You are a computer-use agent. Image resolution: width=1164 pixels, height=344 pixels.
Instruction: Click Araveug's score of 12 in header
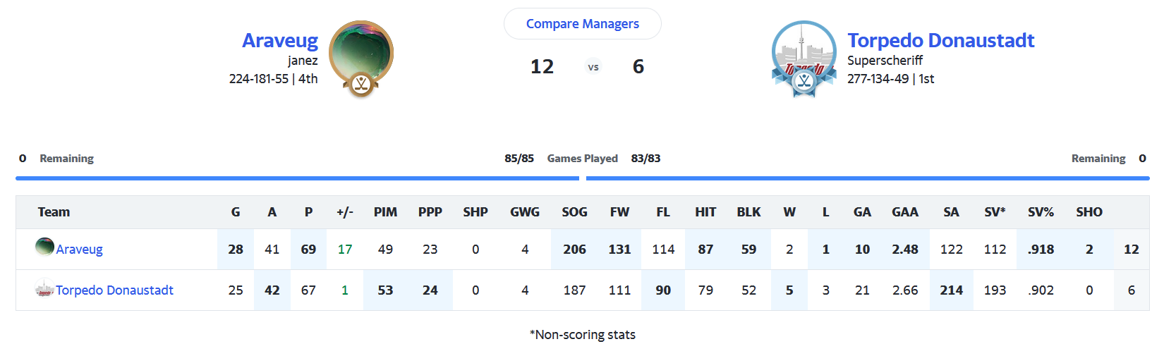pyautogui.click(x=542, y=67)
